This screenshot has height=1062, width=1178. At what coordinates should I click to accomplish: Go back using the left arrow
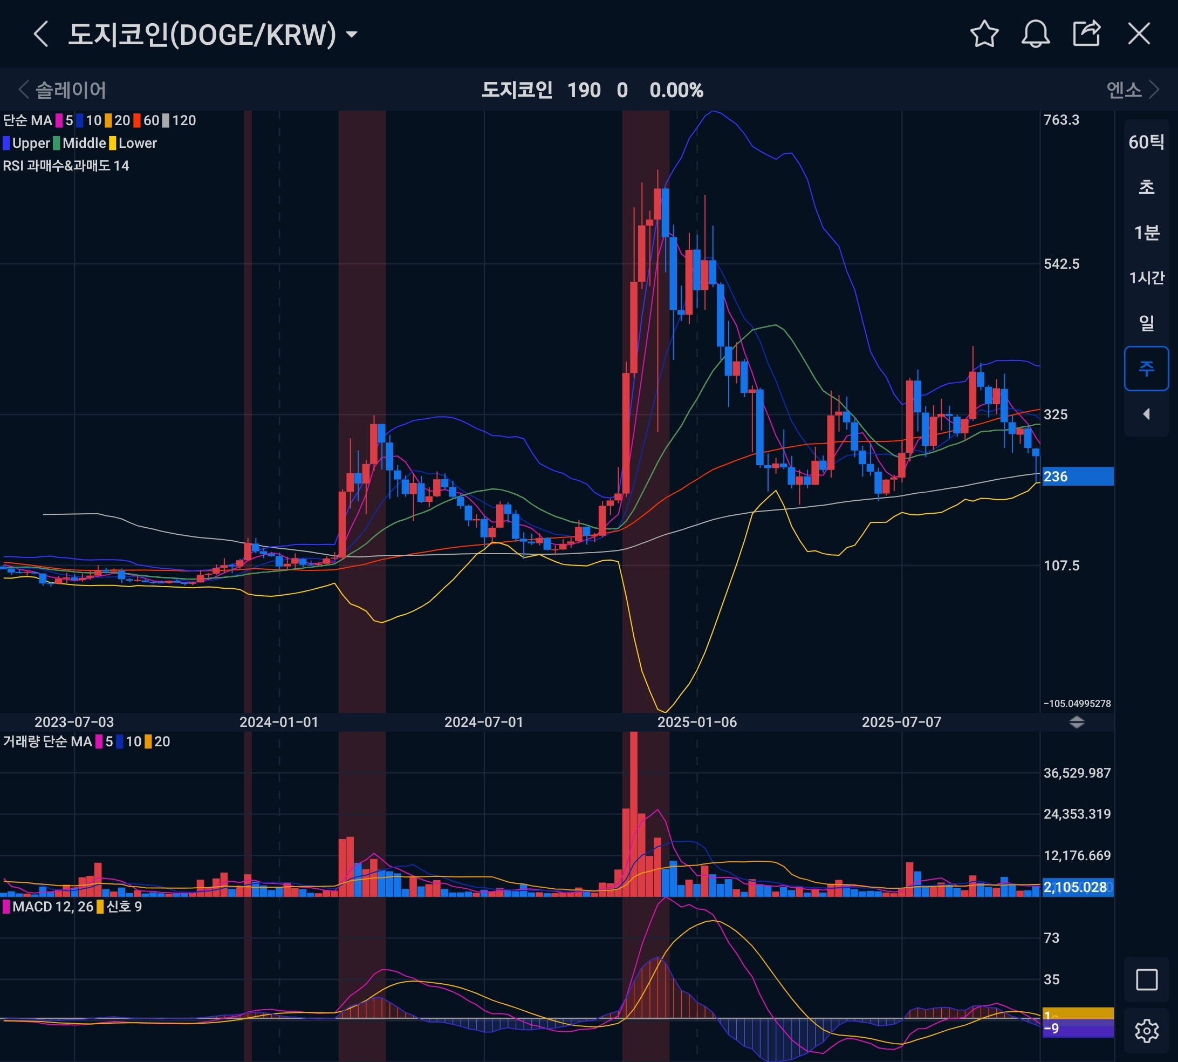tap(40, 34)
